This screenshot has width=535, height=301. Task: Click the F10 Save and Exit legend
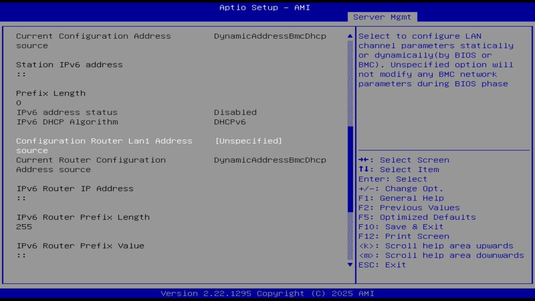pos(400,227)
